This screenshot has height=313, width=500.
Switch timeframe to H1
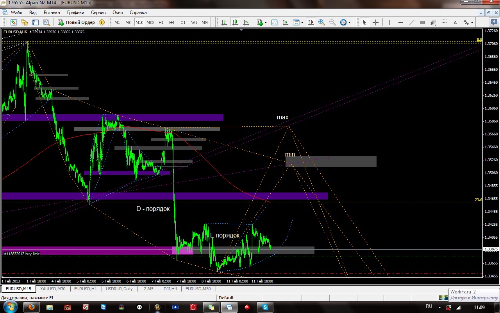click(161, 22)
